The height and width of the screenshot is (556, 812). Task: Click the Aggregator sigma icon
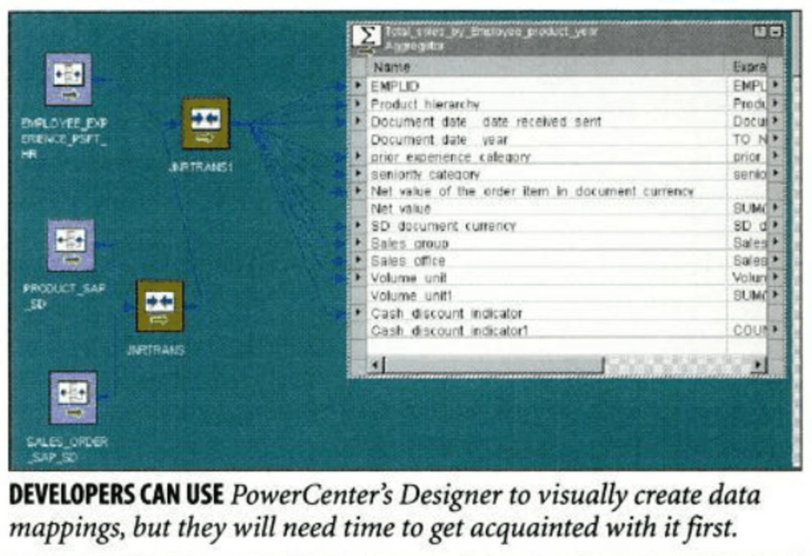367,38
